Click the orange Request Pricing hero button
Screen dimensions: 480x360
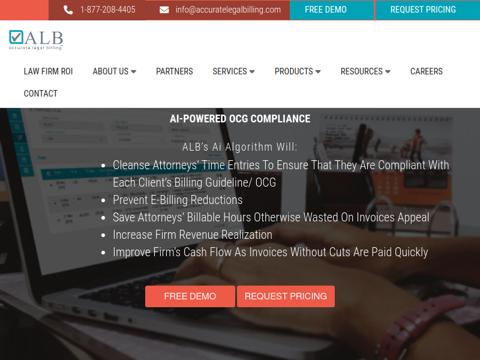286,296
